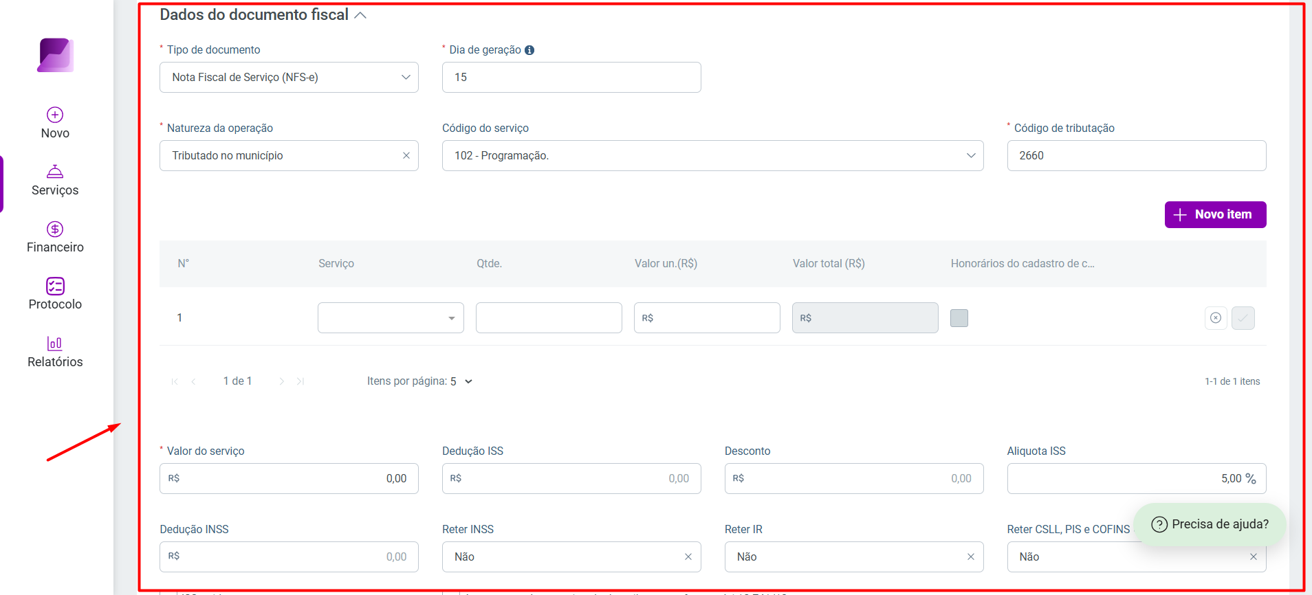Open the Relatórios chart icon
This screenshot has height=595, width=1312.
click(55, 343)
